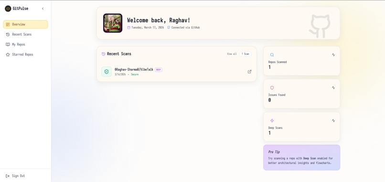This screenshot has width=385, height=182.
Task: Click the DEEP tag on VibeTalk
Action: [159, 70]
